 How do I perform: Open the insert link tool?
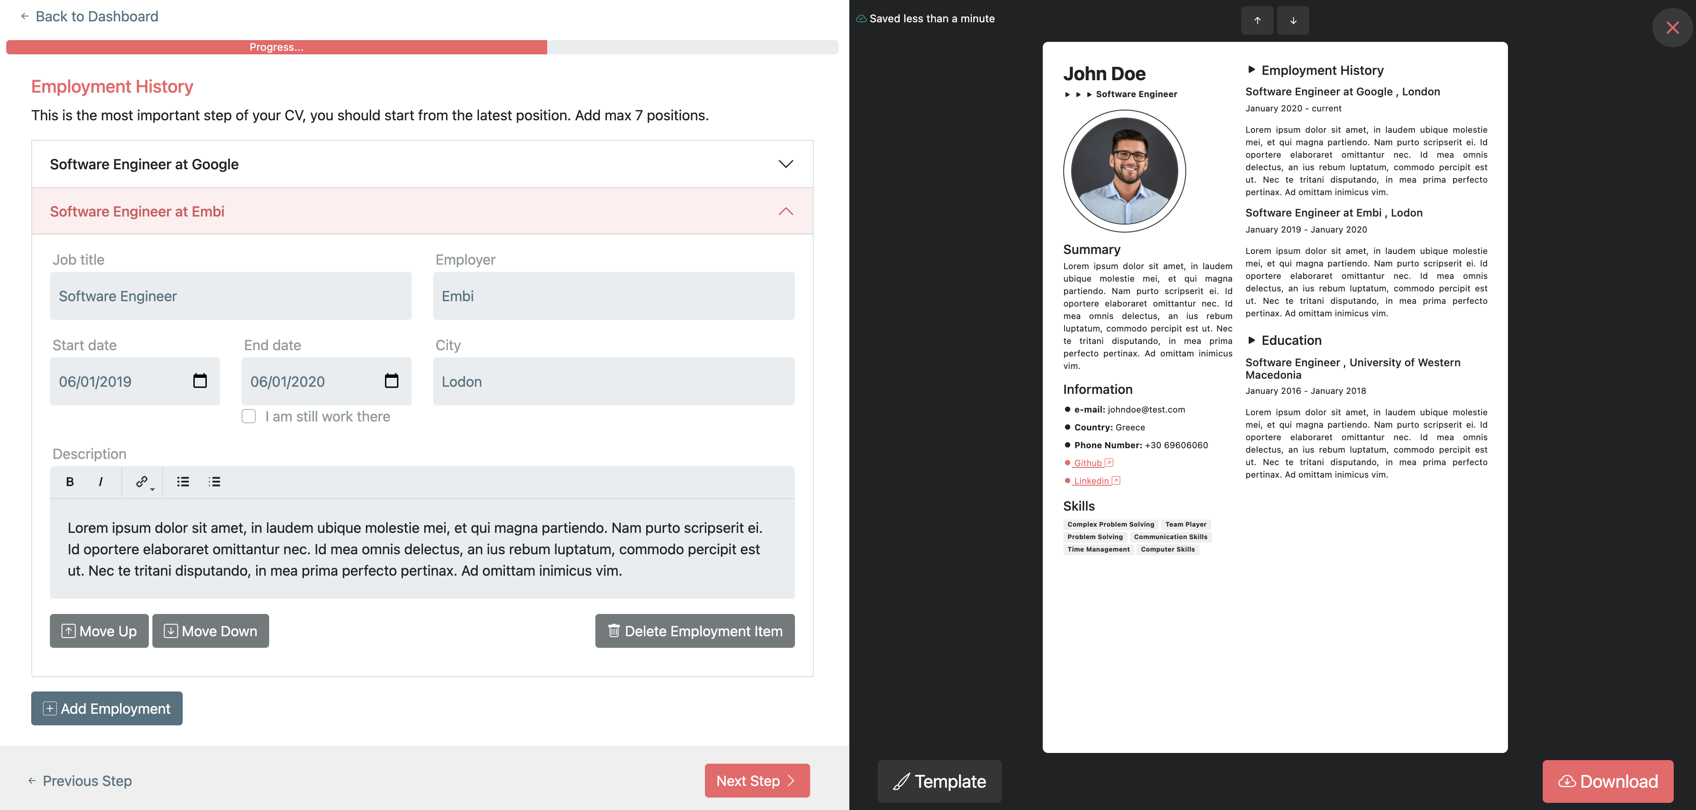142,481
